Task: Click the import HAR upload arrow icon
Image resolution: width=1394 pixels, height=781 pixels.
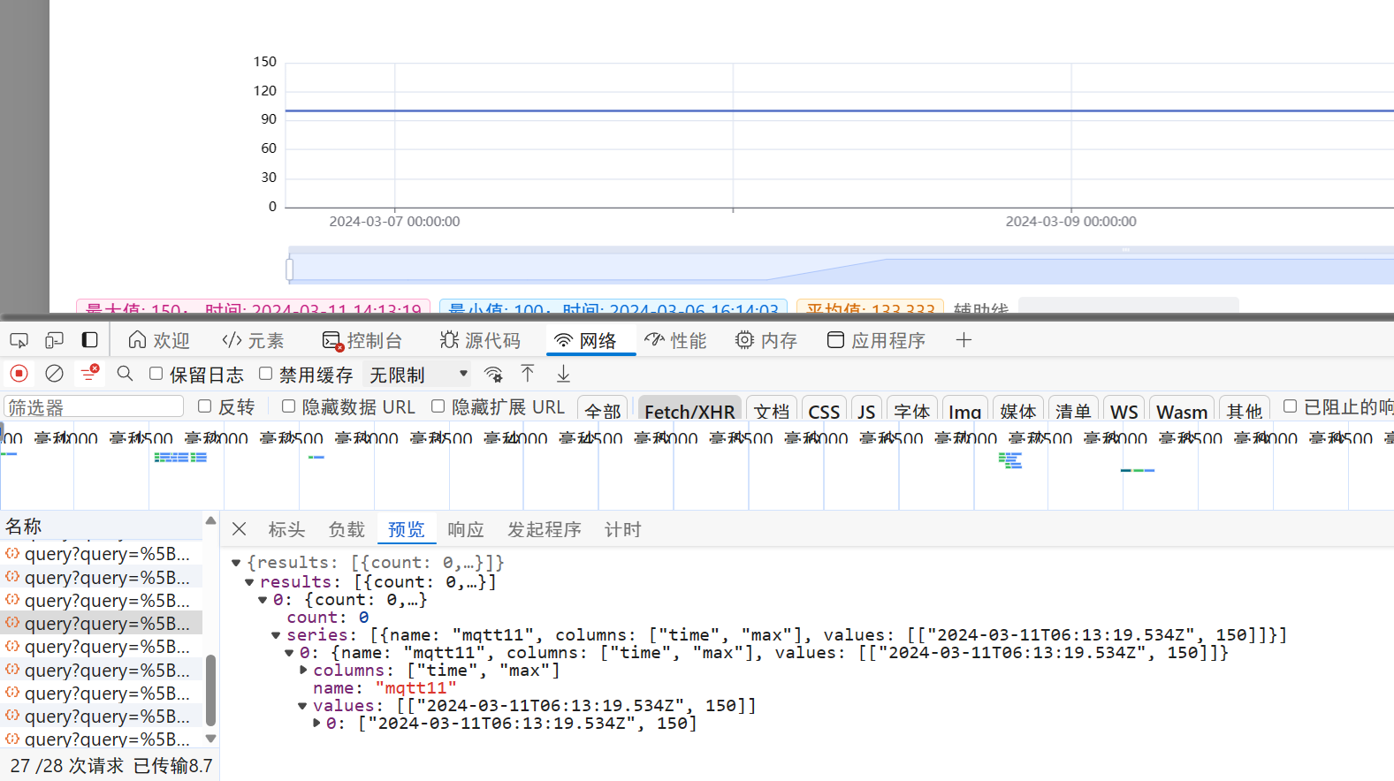Action: click(528, 374)
